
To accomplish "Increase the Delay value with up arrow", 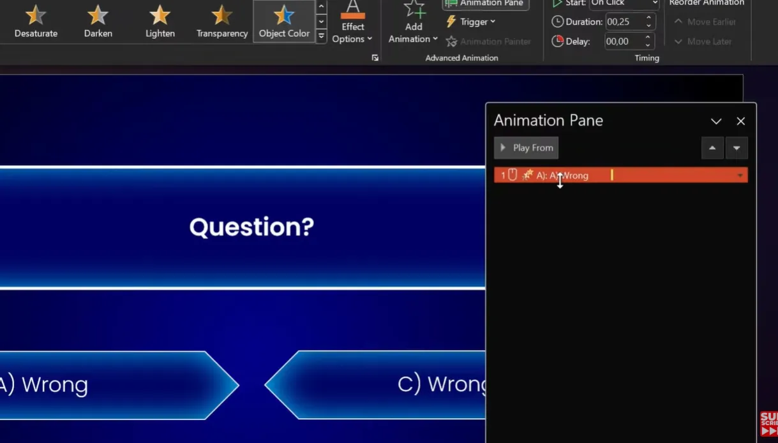I will click(648, 38).
